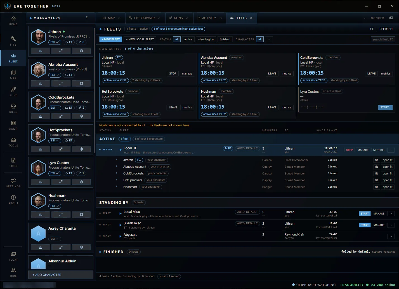Screen dimensions: 399x289
Task: Expand the Abyssals fleet row
Action: 121,236
